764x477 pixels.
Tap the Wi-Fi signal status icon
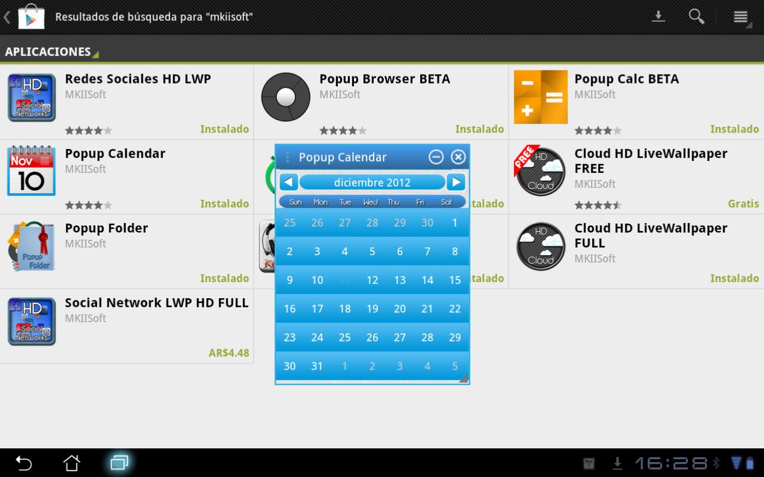[735, 463]
